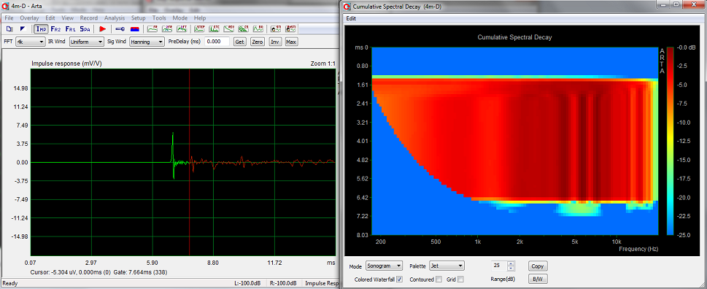
Task: Open the Edit menu in Arta window
Action: [50, 18]
